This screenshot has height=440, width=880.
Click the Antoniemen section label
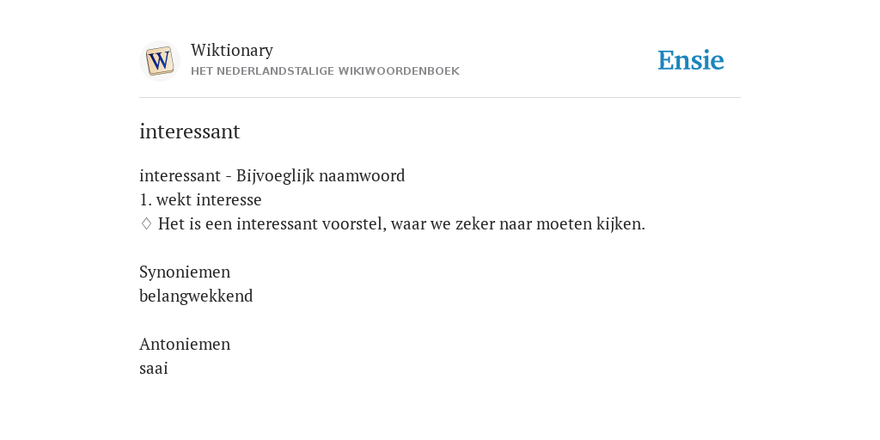click(185, 344)
